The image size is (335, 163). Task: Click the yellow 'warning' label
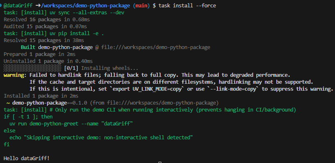(14, 75)
